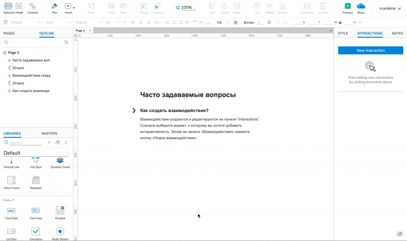This screenshot has width=407, height=241.
Task: Toggle bold formatting
Action: tap(133, 22)
